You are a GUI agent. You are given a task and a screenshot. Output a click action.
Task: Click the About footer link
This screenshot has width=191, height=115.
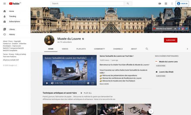click(5, 41)
